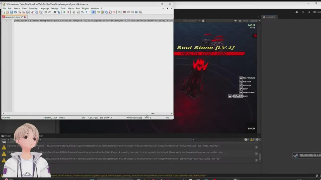Click the Copy icon in Notepad++ toolbar
The height and width of the screenshot is (180, 321).
(36, 12)
